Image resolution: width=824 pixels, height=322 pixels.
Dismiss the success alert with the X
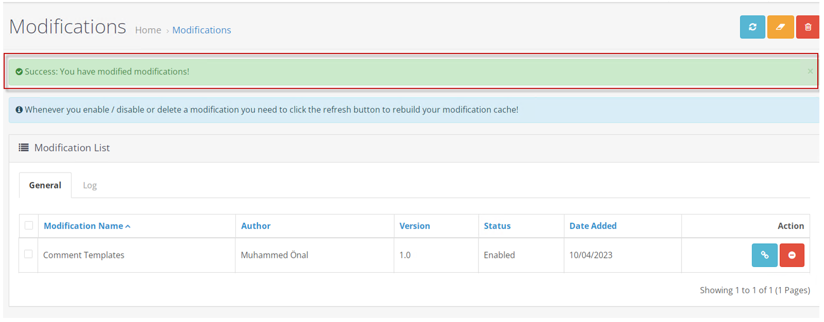[810, 71]
